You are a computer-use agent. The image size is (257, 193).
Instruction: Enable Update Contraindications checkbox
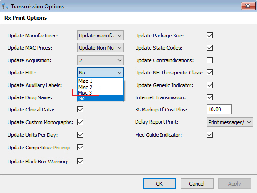click(210, 60)
